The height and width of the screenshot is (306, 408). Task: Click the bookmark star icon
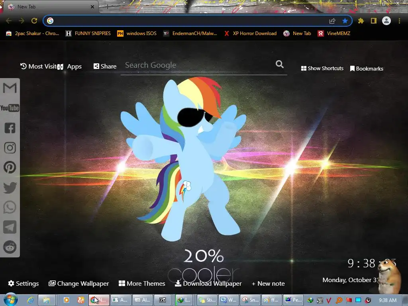tap(345, 21)
